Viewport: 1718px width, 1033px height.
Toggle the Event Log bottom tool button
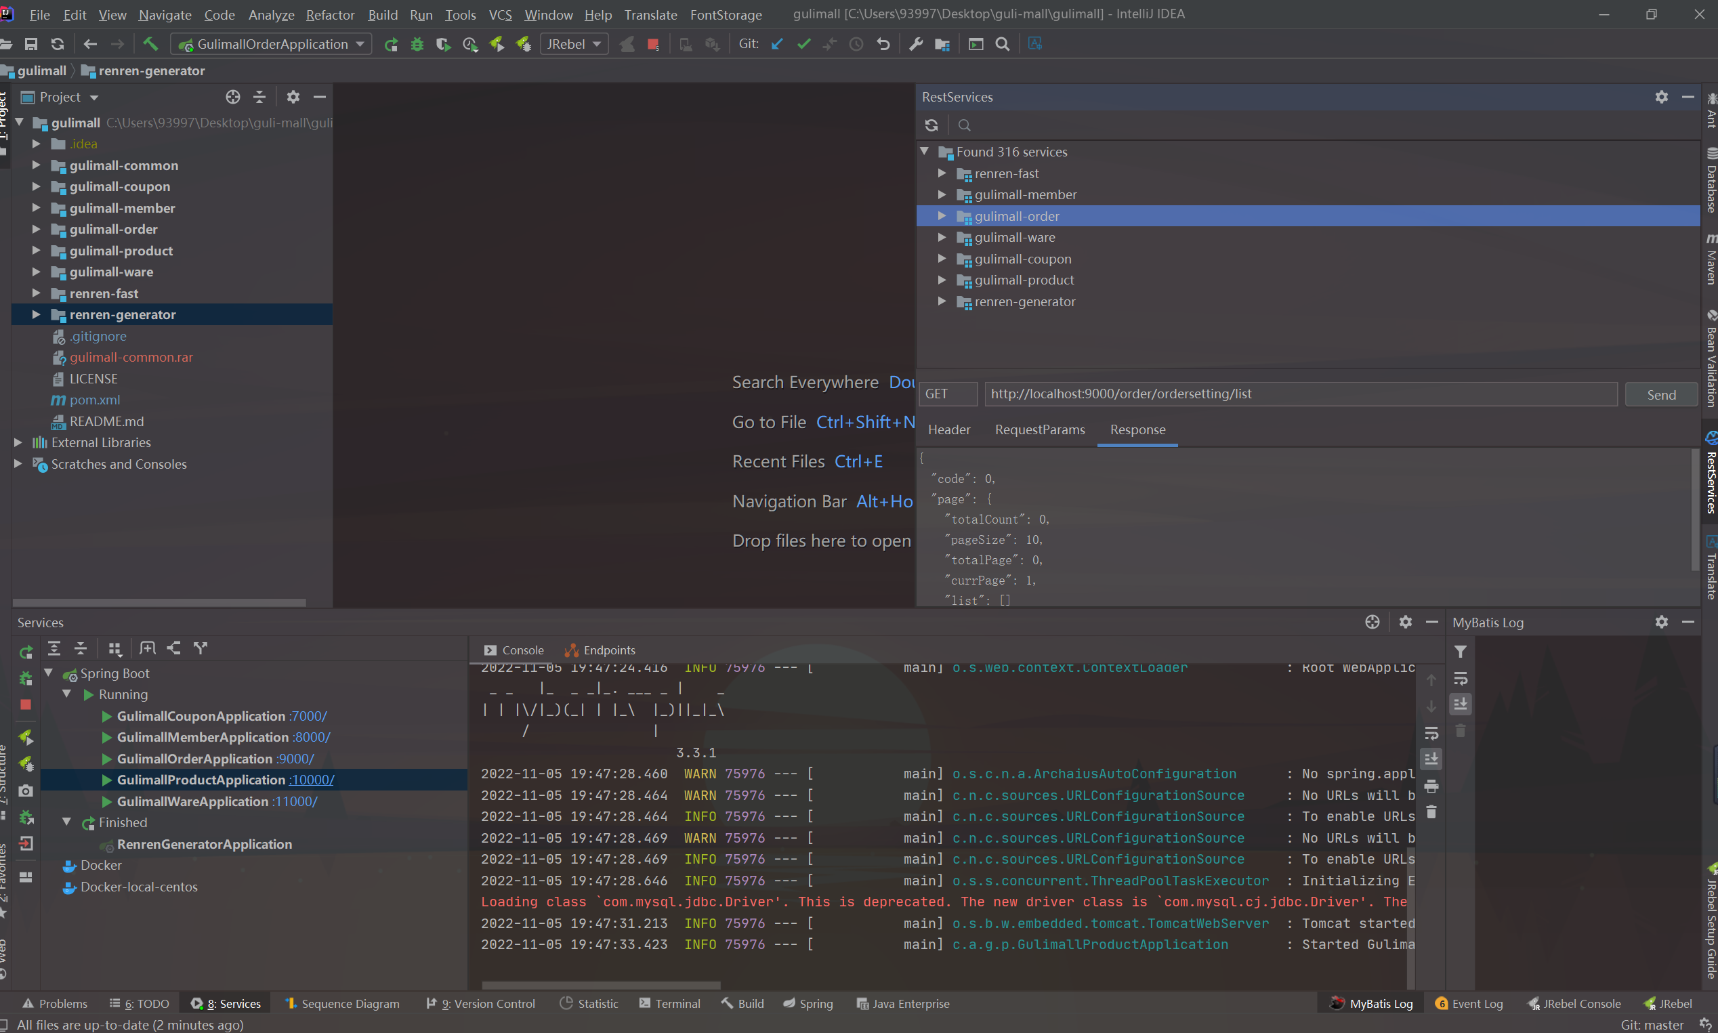click(x=1469, y=1004)
